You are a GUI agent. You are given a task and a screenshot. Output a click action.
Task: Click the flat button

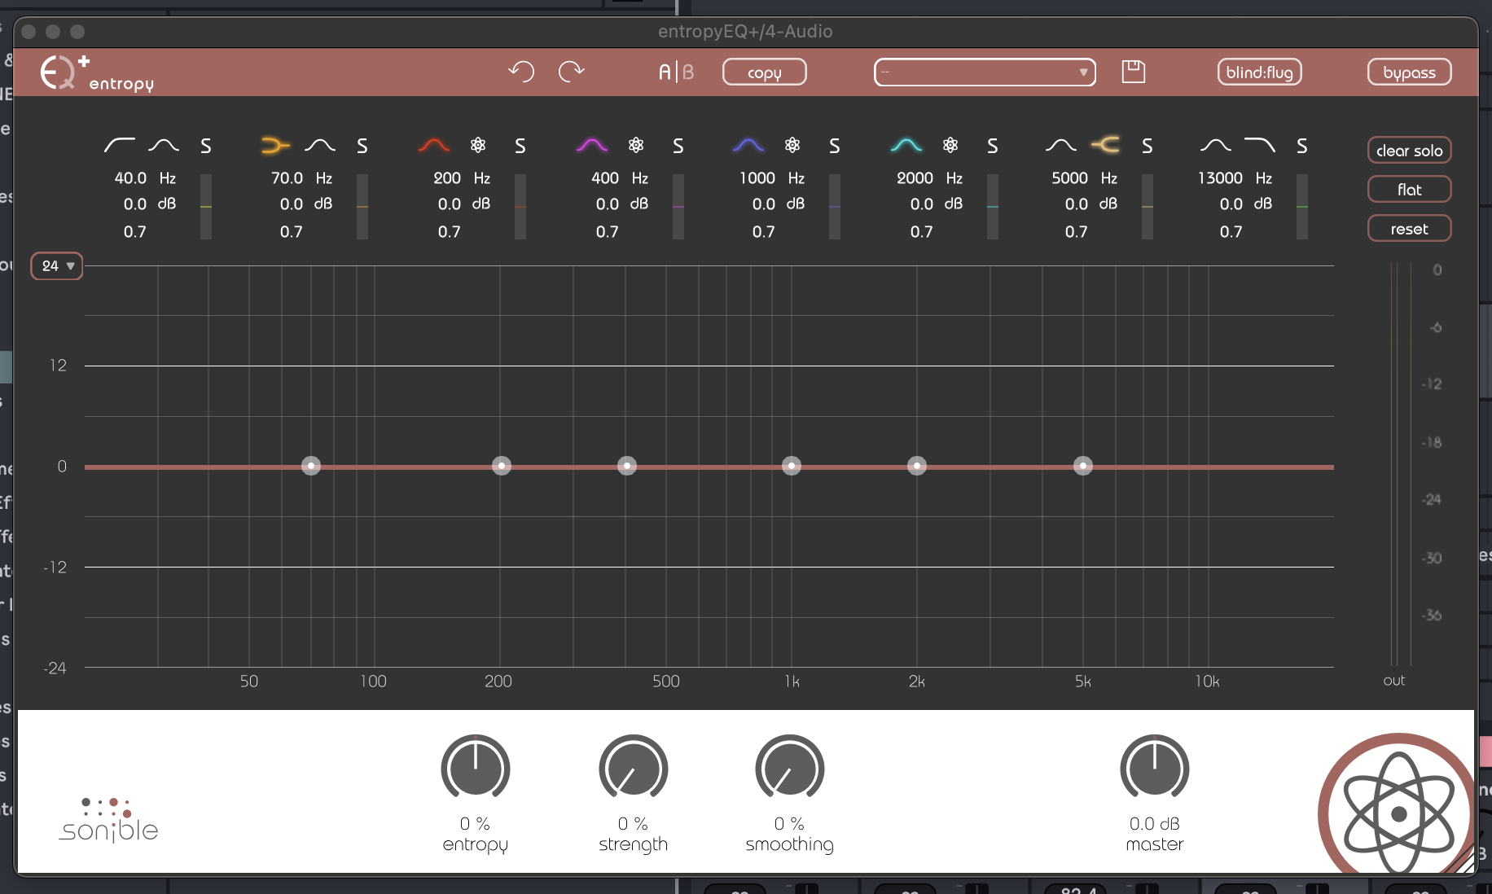coord(1409,190)
